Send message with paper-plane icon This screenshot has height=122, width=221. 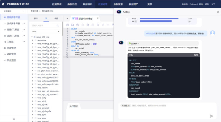[x=211, y=116]
